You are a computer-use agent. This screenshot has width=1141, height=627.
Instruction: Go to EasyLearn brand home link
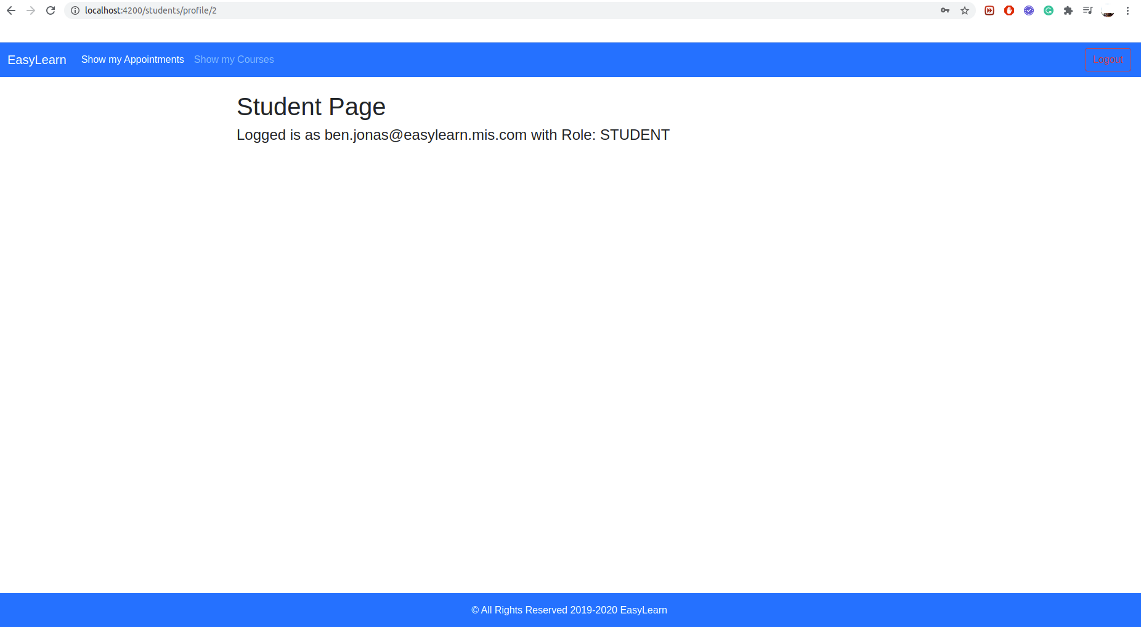pyautogui.click(x=37, y=60)
